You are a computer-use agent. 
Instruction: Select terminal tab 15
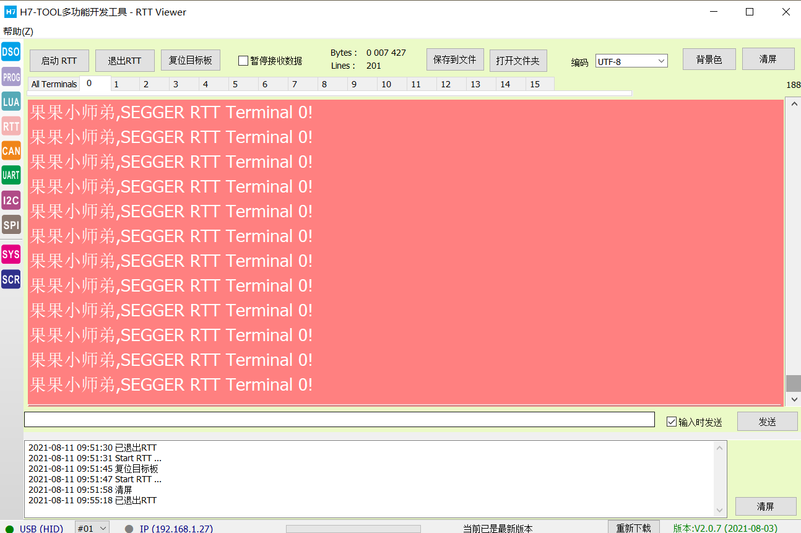(540, 84)
